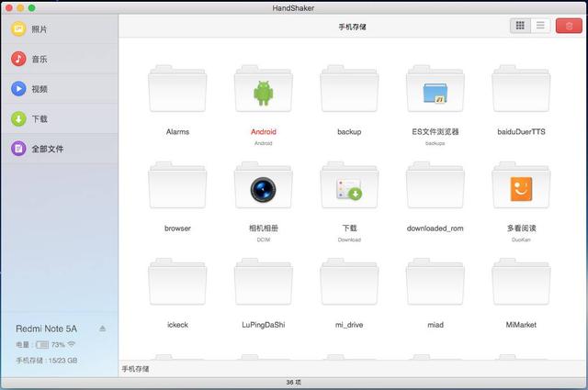Click the Redmi Note 5A device name
Viewport: 588px width, 390px height.
click(x=46, y=329)
